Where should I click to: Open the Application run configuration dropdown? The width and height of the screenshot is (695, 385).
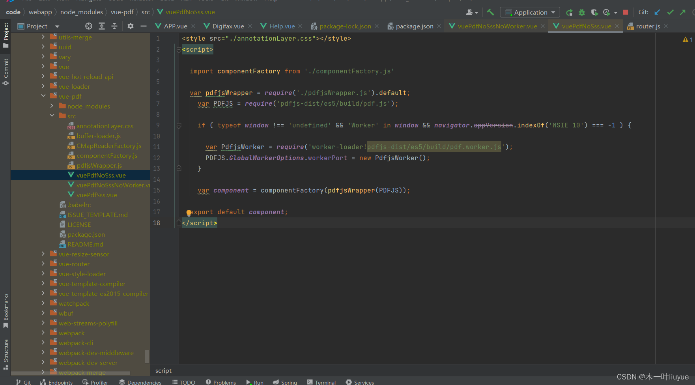pyautogui.click(x=530, y=12)
